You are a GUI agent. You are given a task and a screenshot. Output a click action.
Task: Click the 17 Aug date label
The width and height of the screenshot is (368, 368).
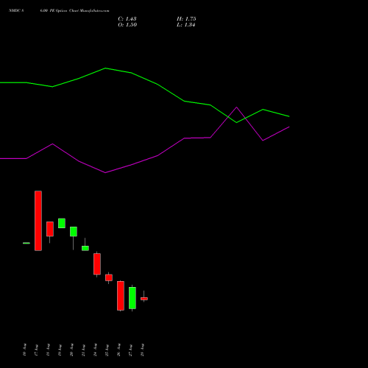point(36,350)
